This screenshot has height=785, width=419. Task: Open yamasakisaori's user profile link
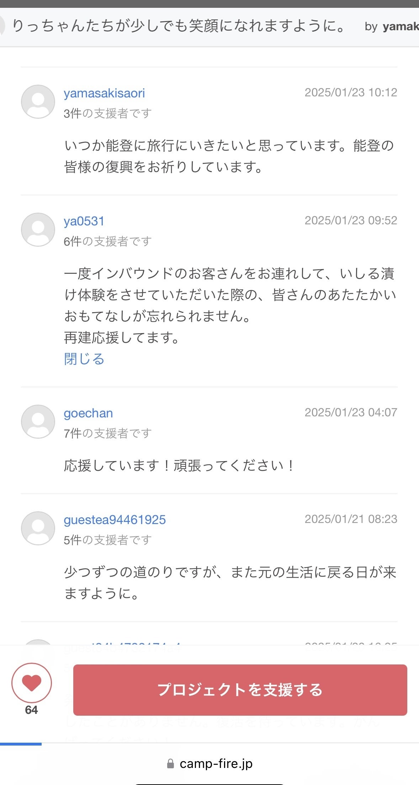[104, 93]
